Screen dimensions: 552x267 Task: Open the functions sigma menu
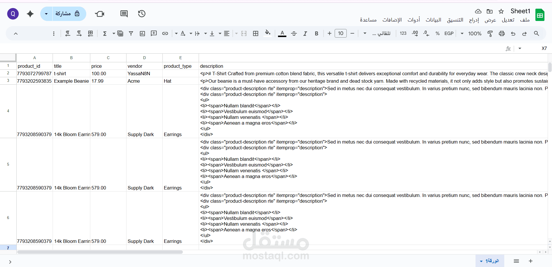(105, 34)
